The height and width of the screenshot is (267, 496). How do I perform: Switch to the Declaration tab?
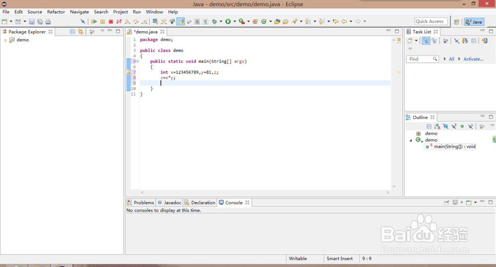(200, 203)
